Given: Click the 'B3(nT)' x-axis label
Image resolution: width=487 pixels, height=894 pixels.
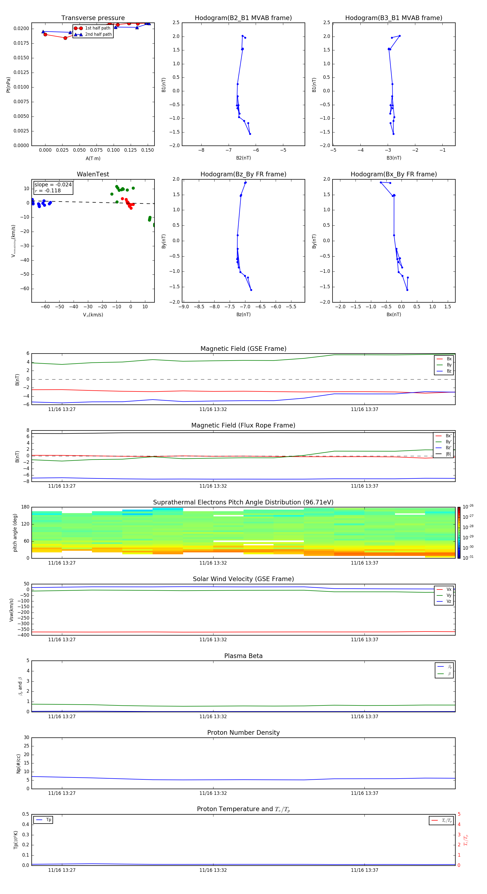Looking at the screenshot, I should [x=394, y=158].
